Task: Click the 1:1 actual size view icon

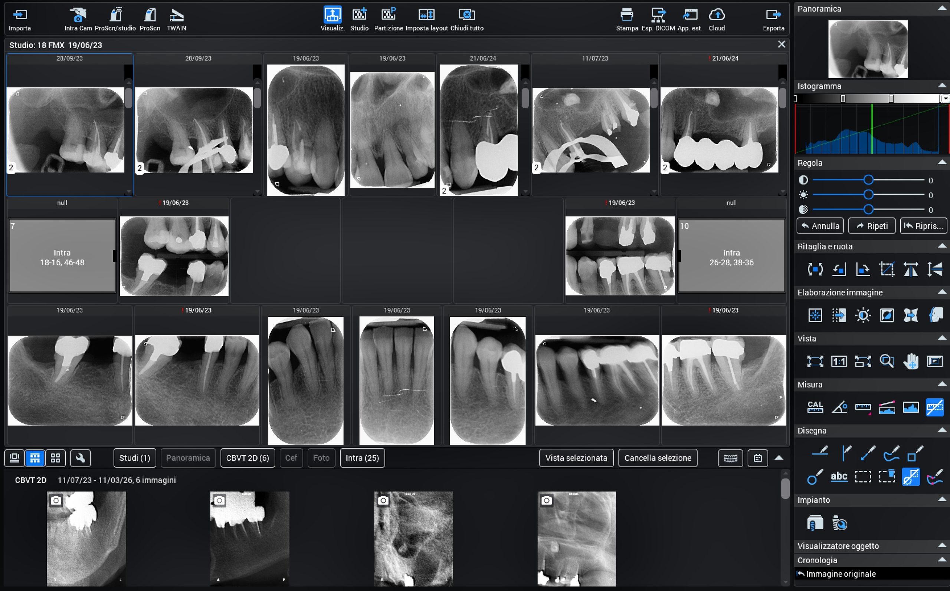Action: [x=839, y=361]
